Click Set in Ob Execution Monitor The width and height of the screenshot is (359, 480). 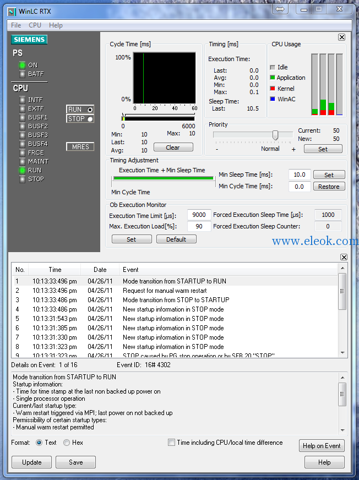coord(132,239)
